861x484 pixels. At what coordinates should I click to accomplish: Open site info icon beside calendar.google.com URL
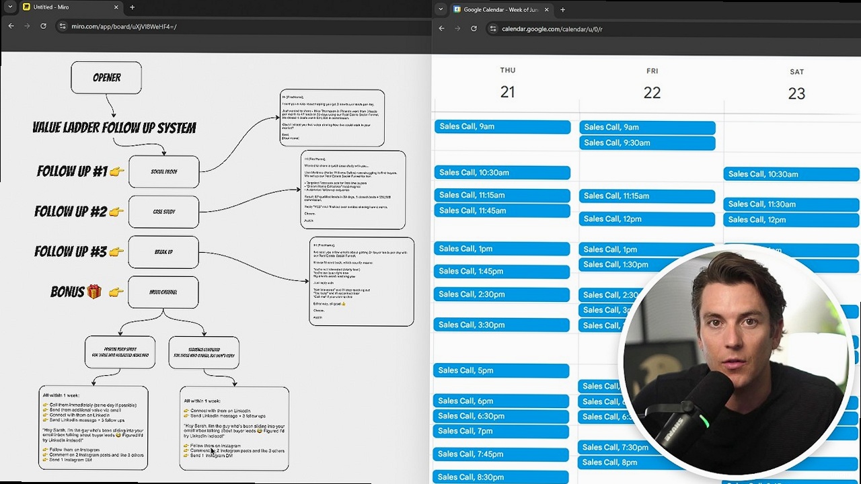pyautogui.click(x=493, y=29)
